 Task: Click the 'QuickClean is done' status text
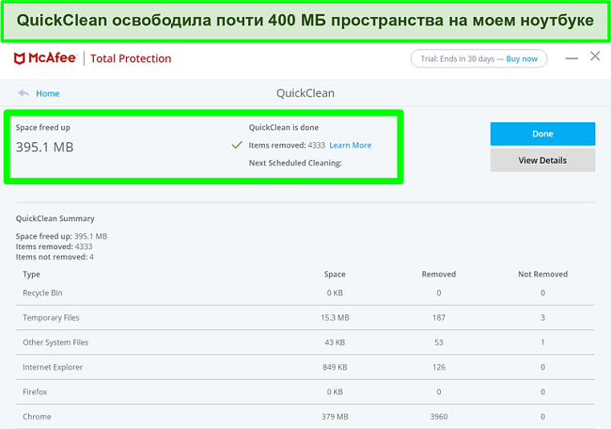click(x=284, y=128)
